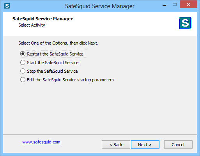Screen dimensions: 200x156
Task: Click the large SafeSquid S logo in header
Action: coord(185,23)
